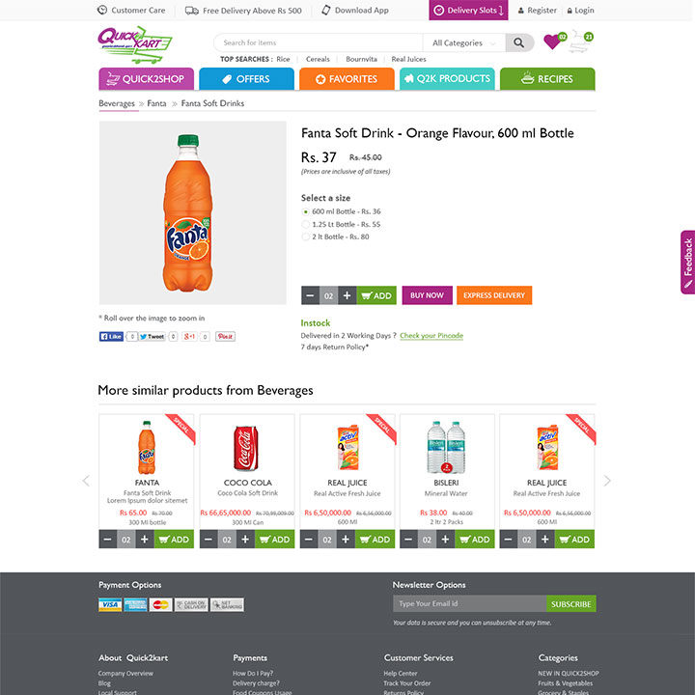Expand the Delivery Slots dropdown
Image resolution: width=695 pixels, height=695 pixels.
[x=468, y=11]
